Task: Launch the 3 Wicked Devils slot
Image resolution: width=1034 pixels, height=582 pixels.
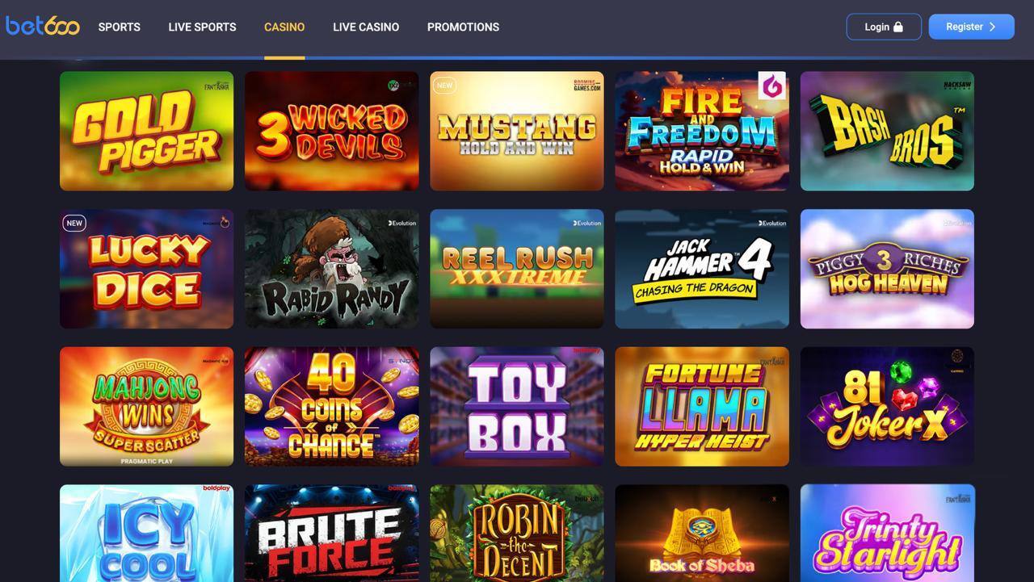Action: (x=332, y=131)
